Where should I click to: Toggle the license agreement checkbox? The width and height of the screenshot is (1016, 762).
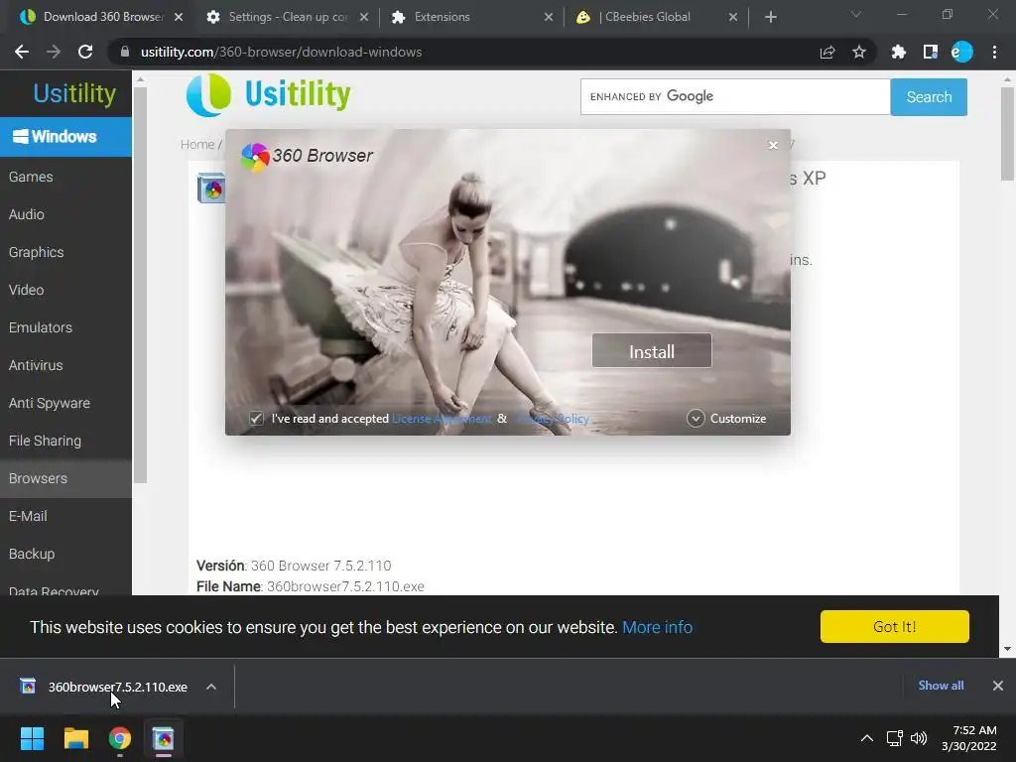point(257,419)
